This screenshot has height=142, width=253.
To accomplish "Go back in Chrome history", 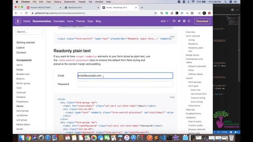I will [x=16, y=13].
